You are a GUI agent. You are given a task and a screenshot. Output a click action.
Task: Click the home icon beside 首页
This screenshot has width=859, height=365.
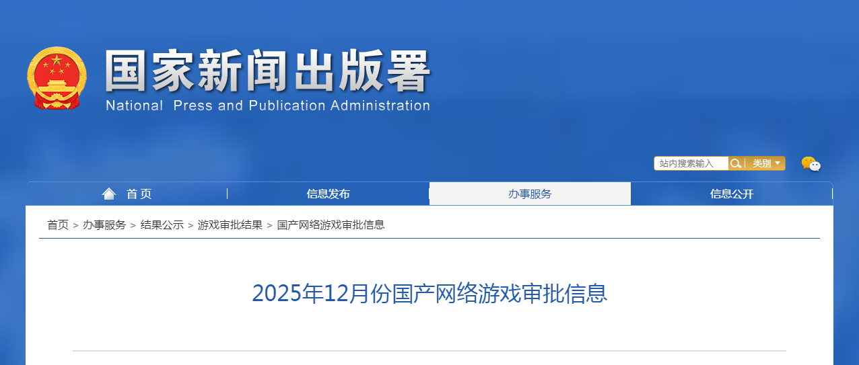pos(109,194)
